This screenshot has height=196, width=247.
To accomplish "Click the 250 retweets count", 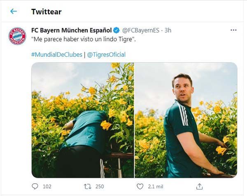I will coord(99,186).
